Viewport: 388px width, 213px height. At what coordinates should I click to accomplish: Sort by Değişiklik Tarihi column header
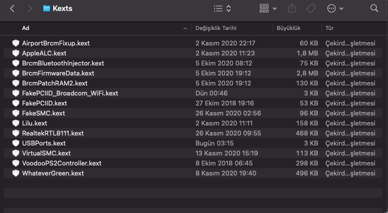[216, 28]
